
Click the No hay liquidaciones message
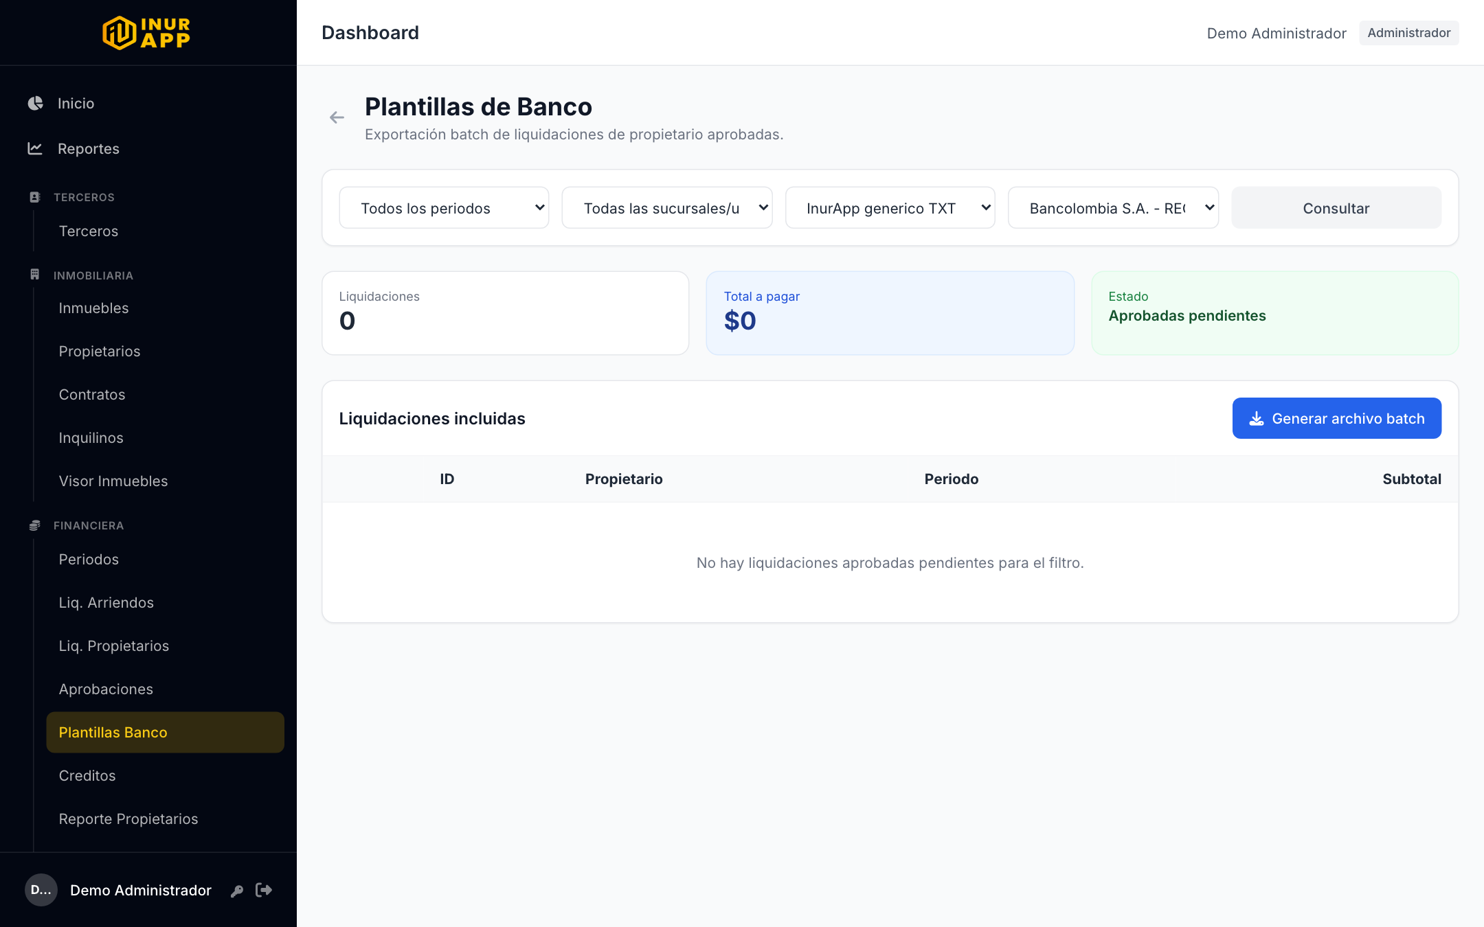[x=890, y=562]
